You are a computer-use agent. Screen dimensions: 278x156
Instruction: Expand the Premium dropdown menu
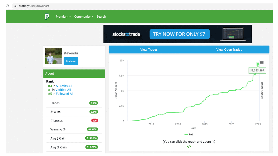pos(63,17)
